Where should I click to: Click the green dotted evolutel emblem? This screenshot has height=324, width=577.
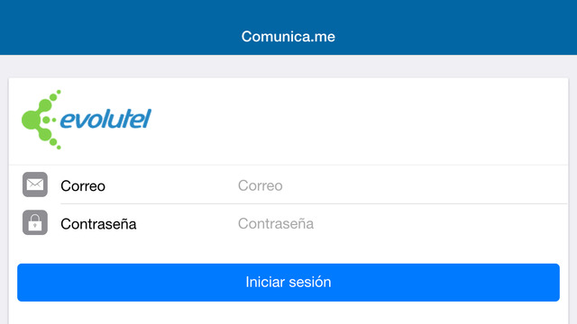point(40,120)
